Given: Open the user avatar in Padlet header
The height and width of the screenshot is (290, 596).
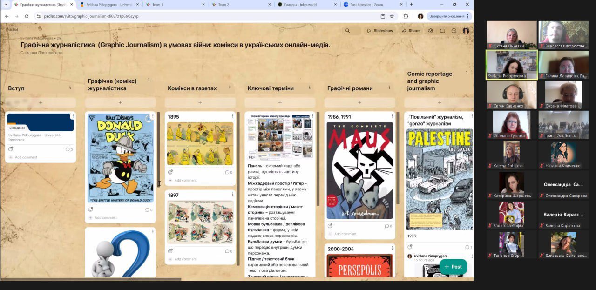Looking at the screenshot, I should pyautogui.click(x=466, y=31).
